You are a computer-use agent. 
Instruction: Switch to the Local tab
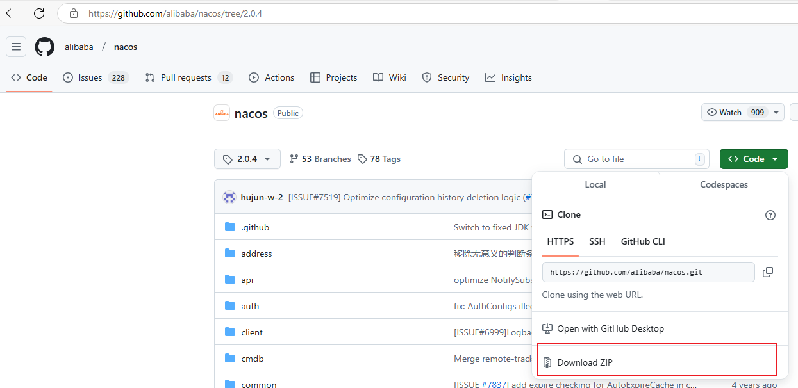[x=595, y=184]
